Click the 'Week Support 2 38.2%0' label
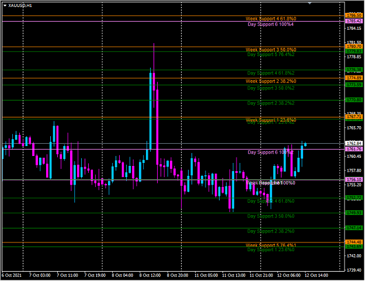Image resolution: width=365 pixels, height=281 pixels. tap(271, 81)
